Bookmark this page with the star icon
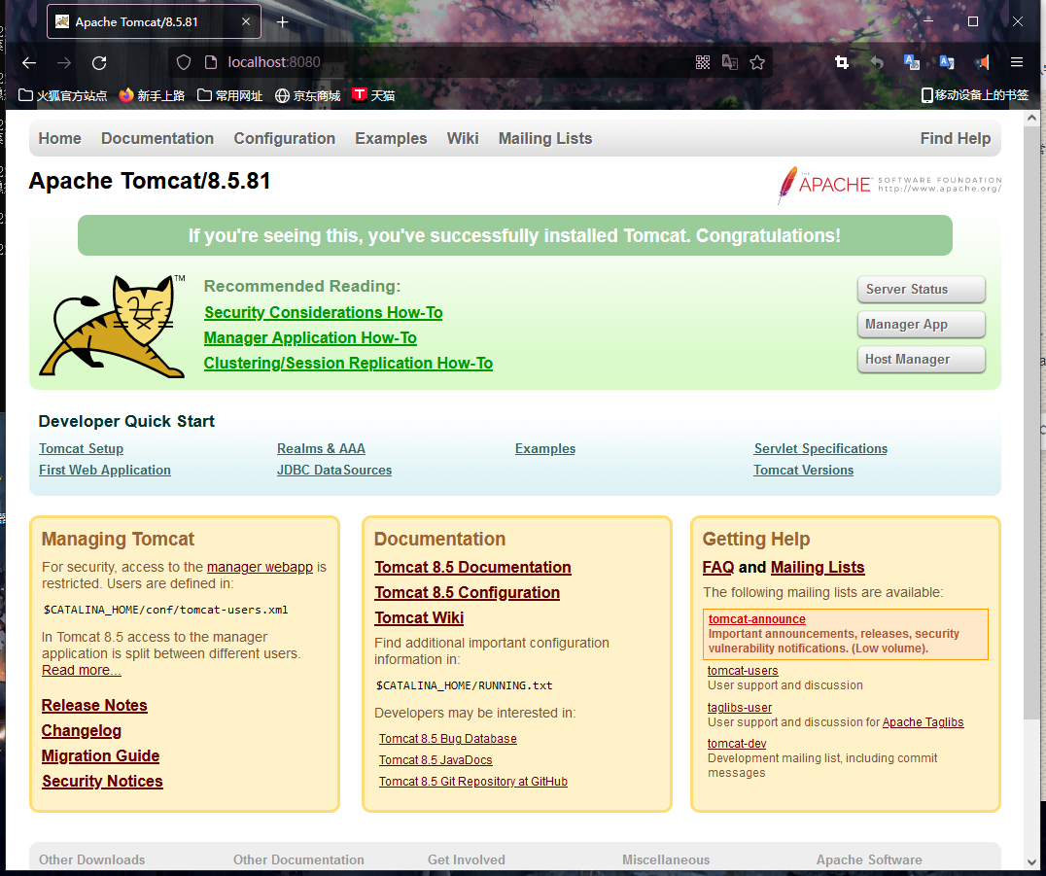This screenshot has height=876, width=1046. pos(757,63)
